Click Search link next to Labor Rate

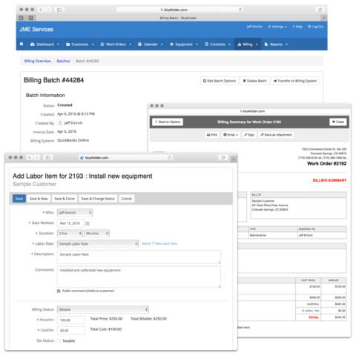click(146, 243)
